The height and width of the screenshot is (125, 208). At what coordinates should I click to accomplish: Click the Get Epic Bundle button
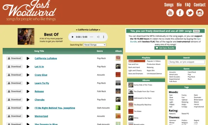[x=165, y=48]
